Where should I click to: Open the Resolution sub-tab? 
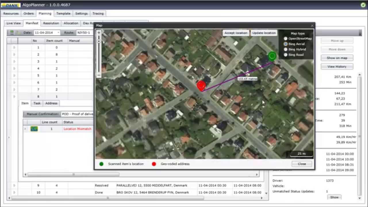coord(51,23)
